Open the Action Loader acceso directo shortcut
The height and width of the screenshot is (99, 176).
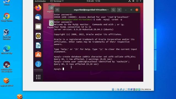coord(7,67)
